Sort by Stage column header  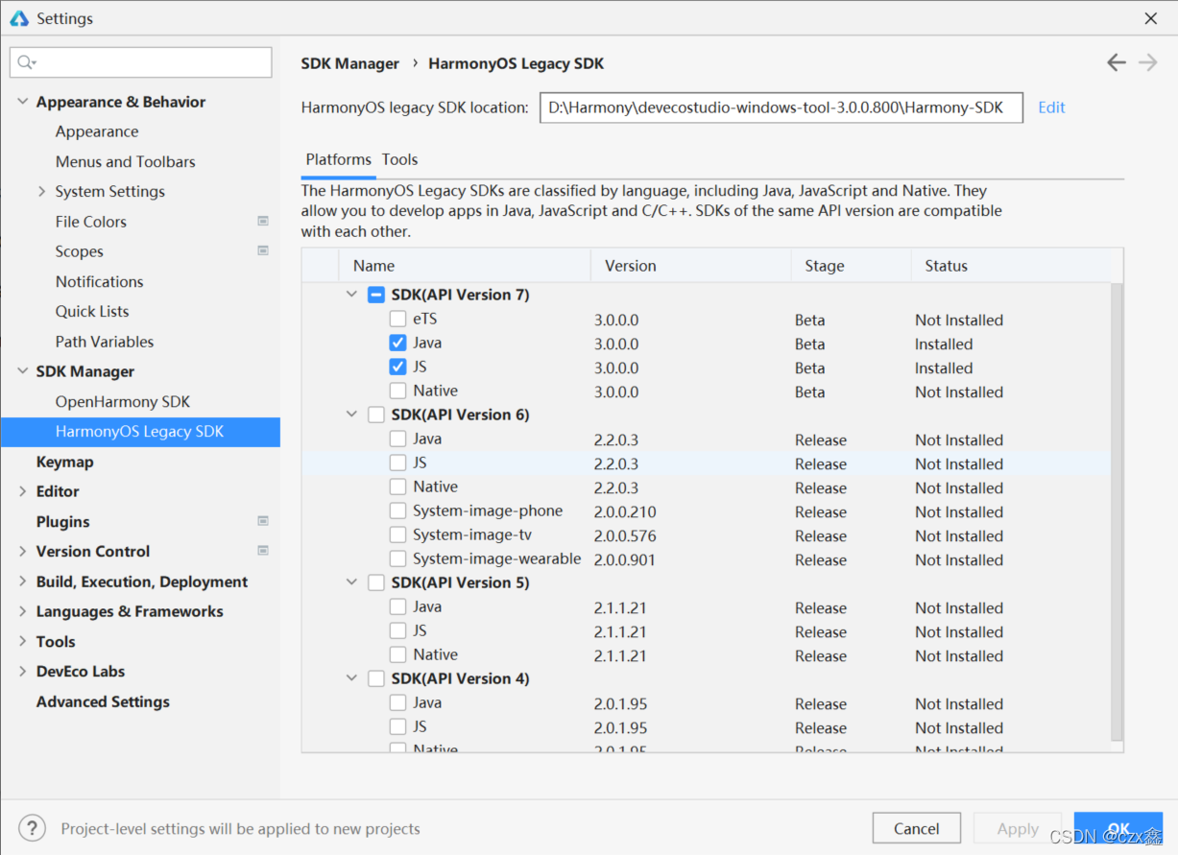point(851,266)
